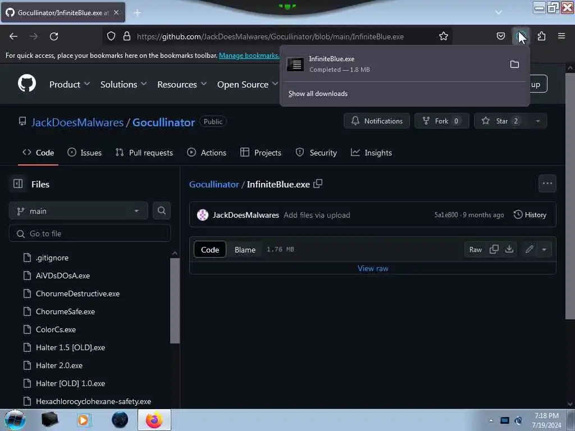Click JackDoesMalwares avatar in commit row
This screenshot has width=575, height=431.
pos(202,215)
